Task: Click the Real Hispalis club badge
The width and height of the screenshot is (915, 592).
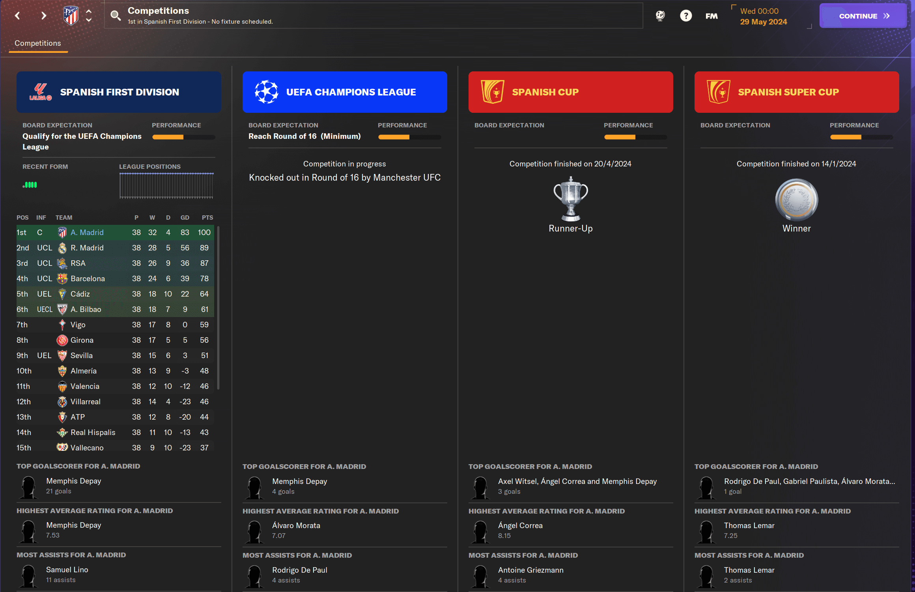Action: click(62, 432)
